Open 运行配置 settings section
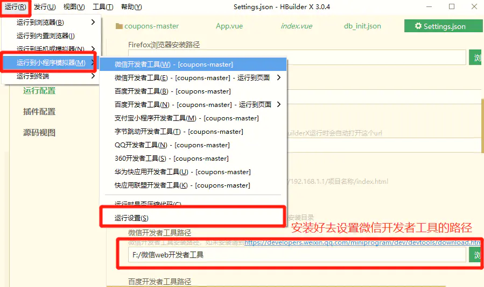This screenshot has height=287, width=484. point(39,91)
